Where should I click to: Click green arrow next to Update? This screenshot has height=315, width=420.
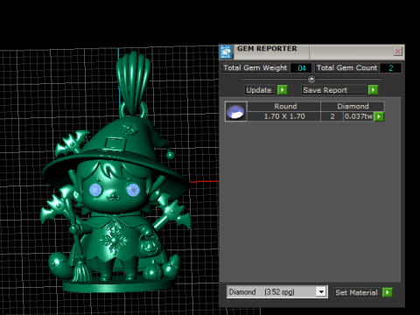(x=282, y=90)
